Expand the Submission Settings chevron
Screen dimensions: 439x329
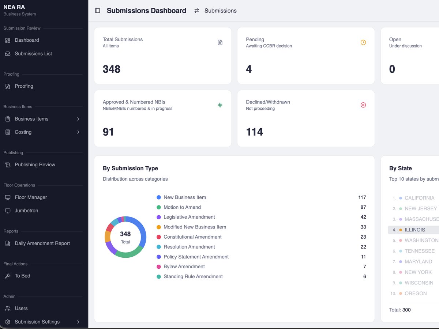click(x=78, y=322)
